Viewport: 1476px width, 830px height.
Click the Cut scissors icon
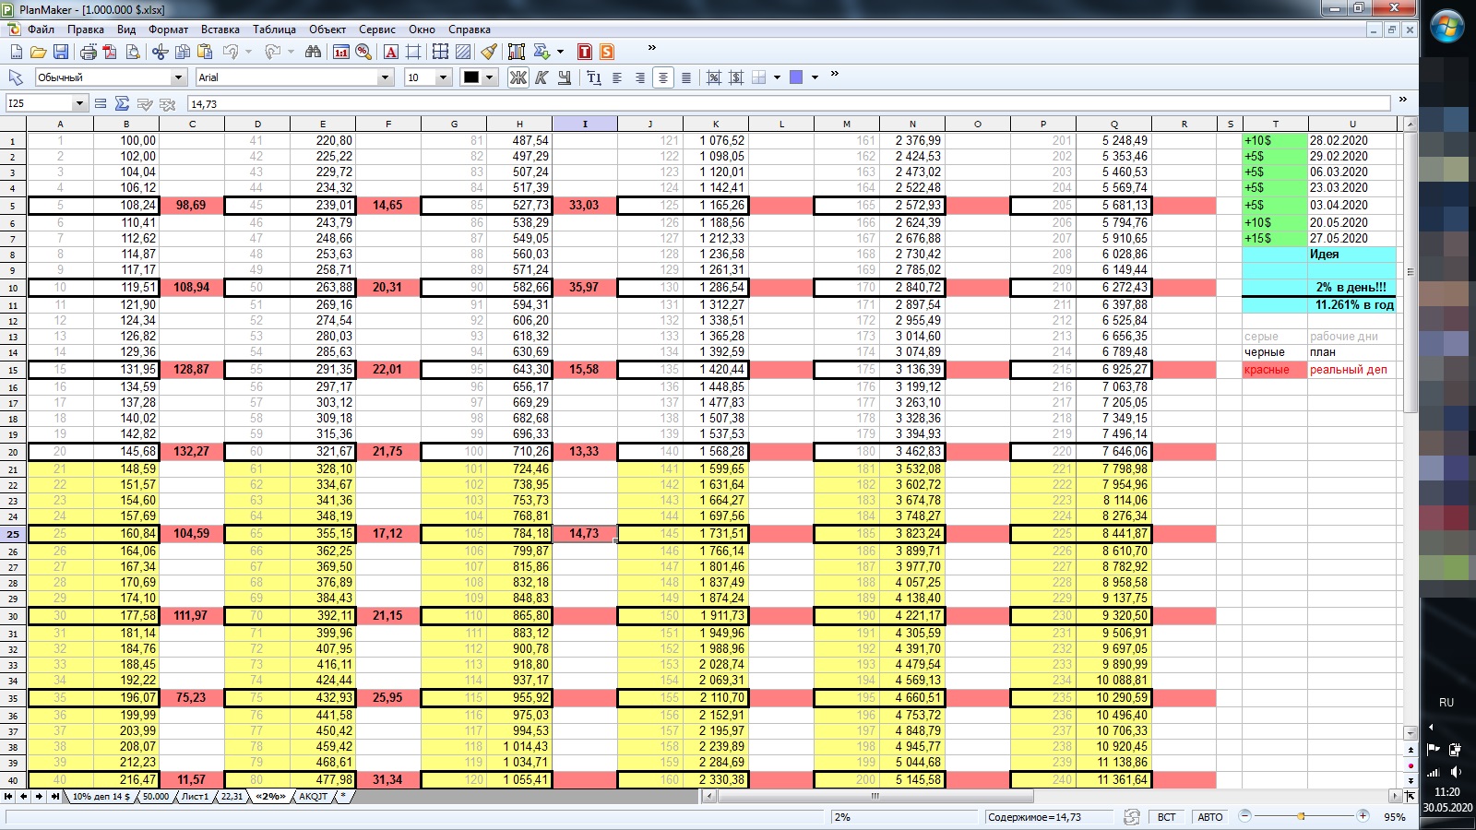(x=160, y=53)
